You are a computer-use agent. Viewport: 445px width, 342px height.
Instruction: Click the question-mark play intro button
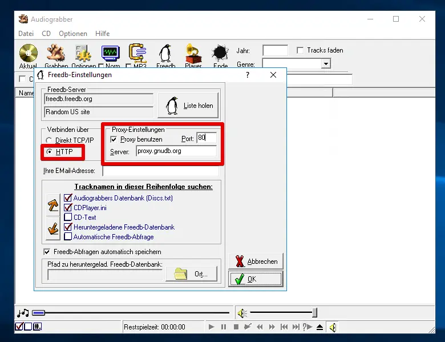click(308, 327)
